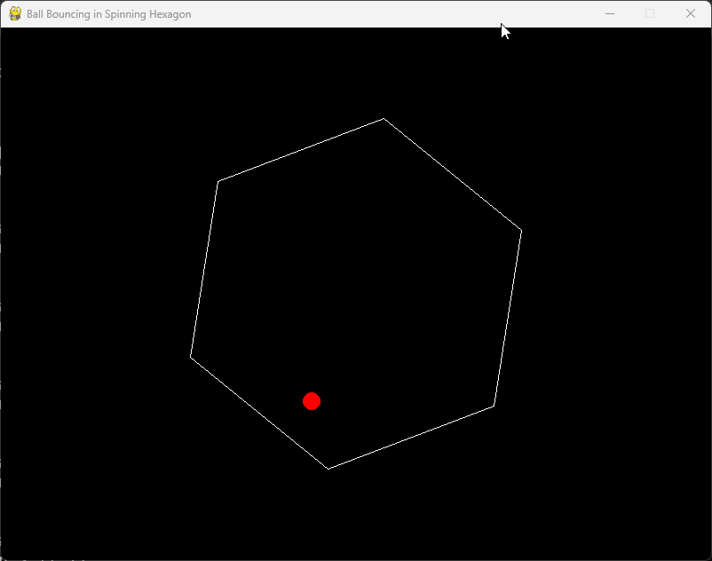Click the middle of the hexagon's bottom-right edge

pyautogui.click(x=411, y=438)
